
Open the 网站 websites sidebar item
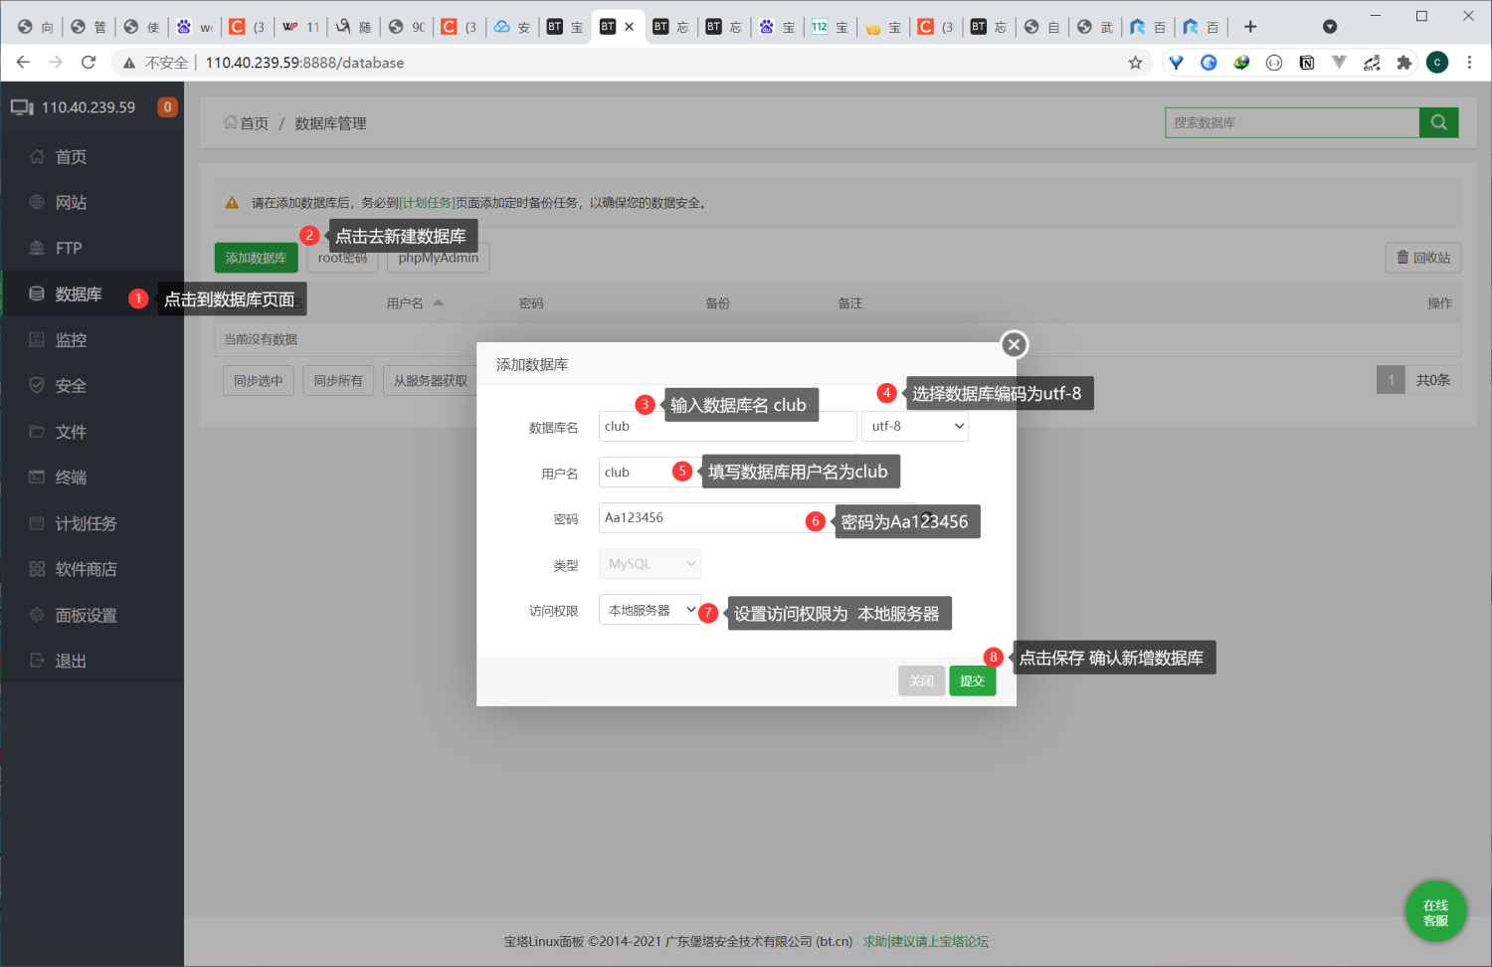[x=71, y=203]
